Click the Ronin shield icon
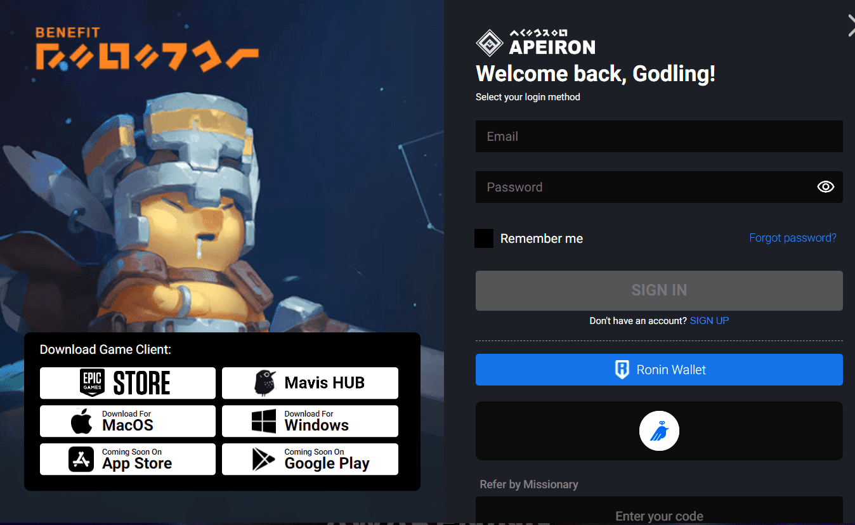Screen dimensions: 855x525 (x=622, y=370)
